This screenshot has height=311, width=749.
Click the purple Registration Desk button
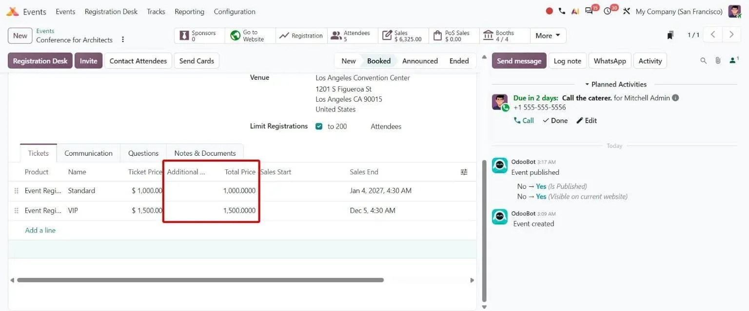(40, 61)
